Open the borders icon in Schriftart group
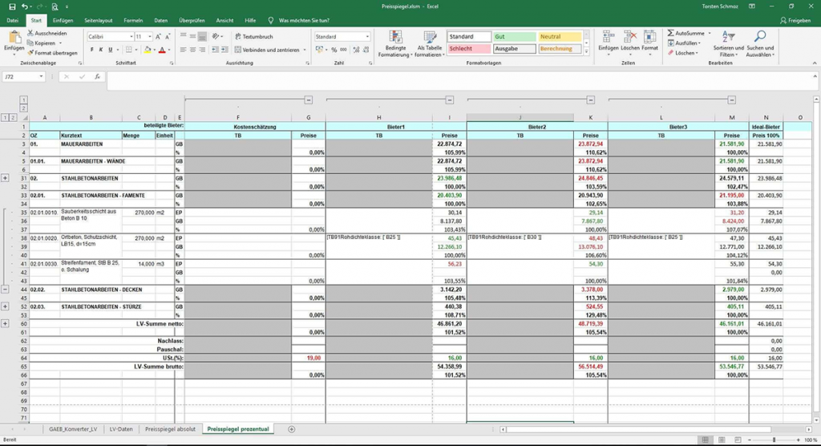The image size is (821, 446). click(128, 50)
